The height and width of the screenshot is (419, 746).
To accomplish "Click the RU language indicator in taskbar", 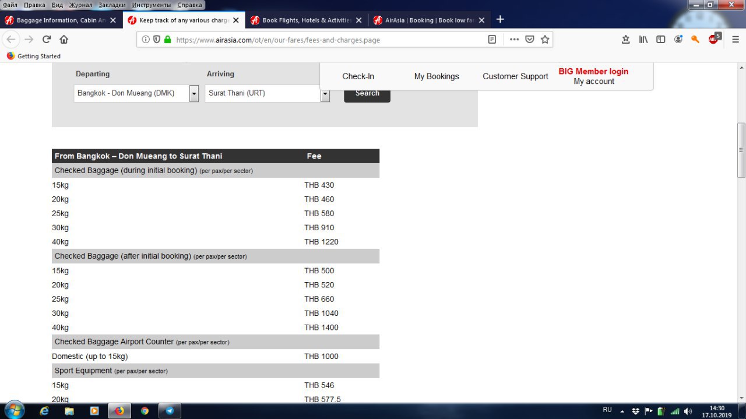I will click(x=607, y=410).
